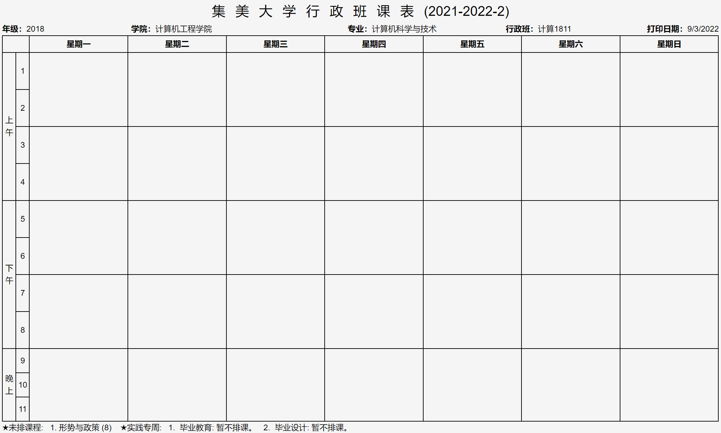This screenshot has height=433, width=721.
Task: Select the 星期五 column header
Action: click(472, 44)
